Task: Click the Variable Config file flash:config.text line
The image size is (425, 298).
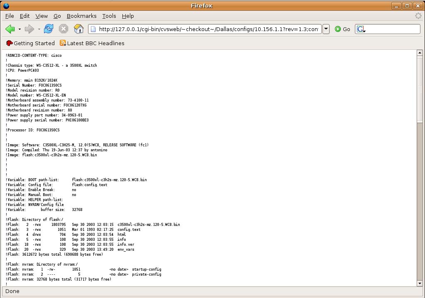Action: [x=56, y=184]
